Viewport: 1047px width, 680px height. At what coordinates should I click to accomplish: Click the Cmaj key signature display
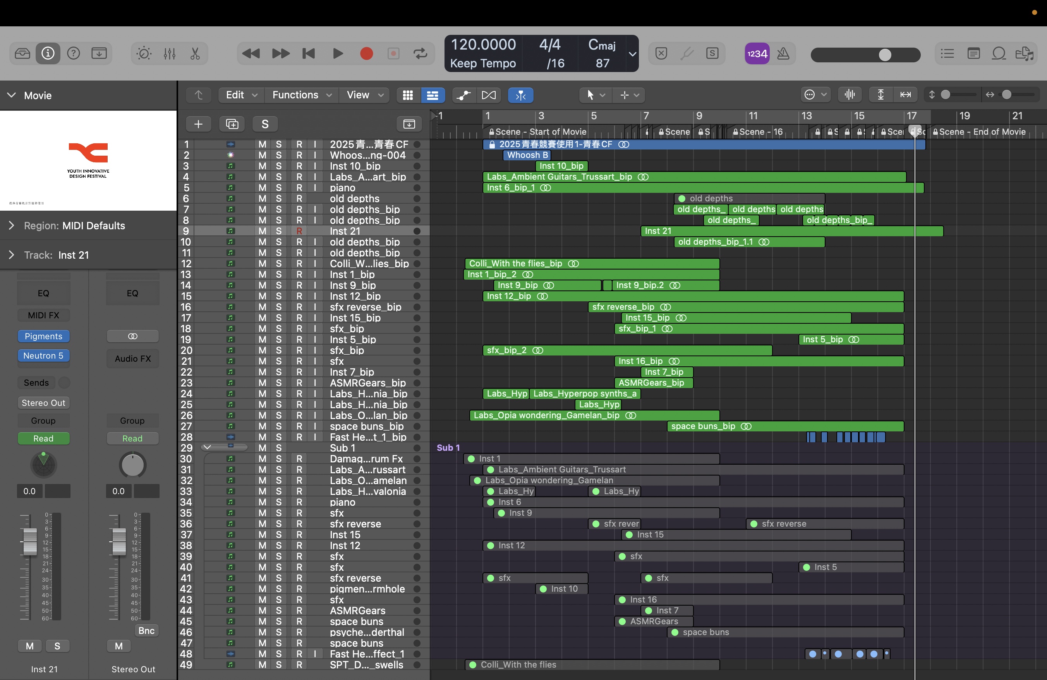pos(602,45)
